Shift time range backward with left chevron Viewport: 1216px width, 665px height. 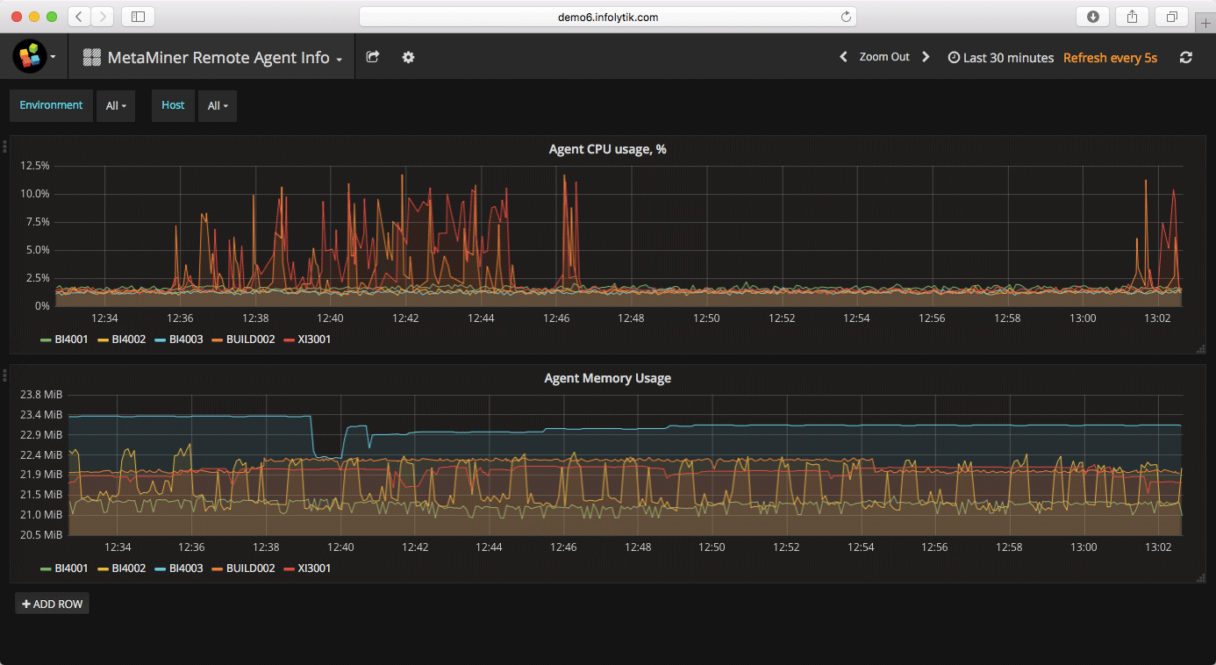844,57
